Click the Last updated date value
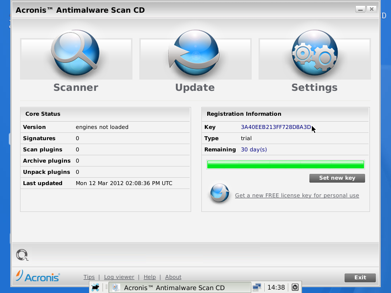391x293 pixels. [124, 183]
